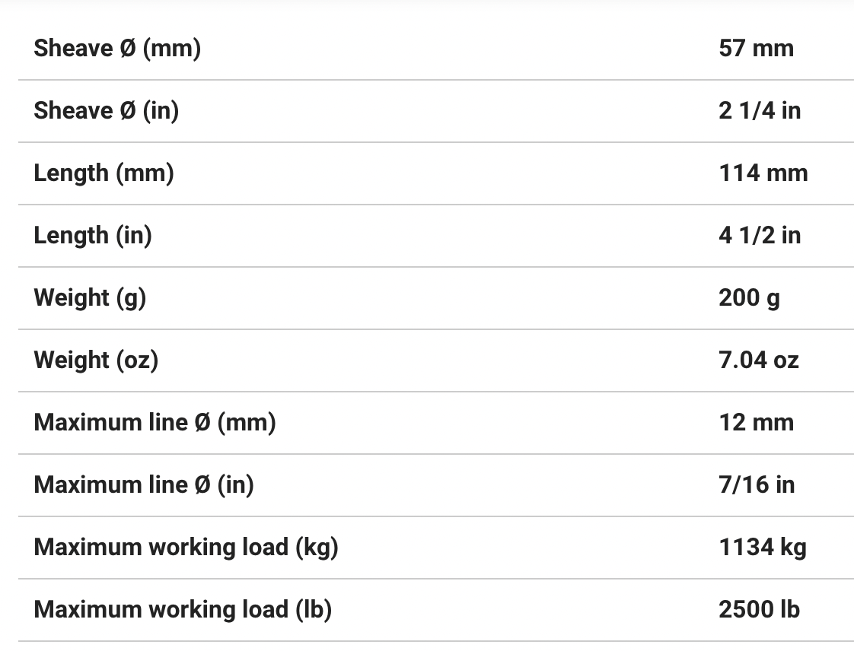Click the "Weight (g)" label
The width and height of the screenshot is (854, 651).
coord(90,298)
